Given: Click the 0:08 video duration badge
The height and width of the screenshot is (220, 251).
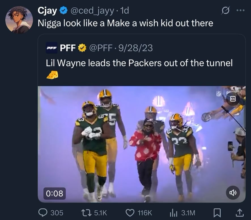Looking at the screenshot, I should 54,193.
